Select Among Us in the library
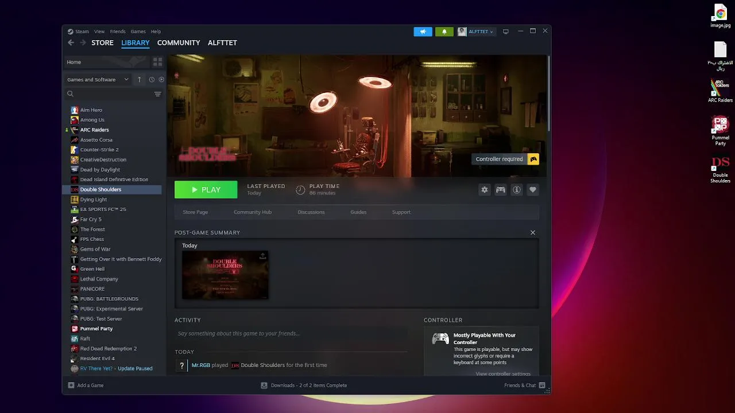Screen dimensions: 735x413 pyautogui.click(x=92, y=120)
